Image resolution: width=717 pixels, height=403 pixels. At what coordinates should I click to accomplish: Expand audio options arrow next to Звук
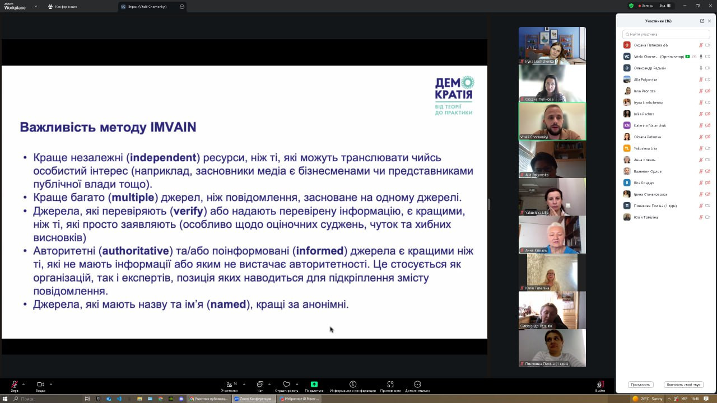(24, 385)
